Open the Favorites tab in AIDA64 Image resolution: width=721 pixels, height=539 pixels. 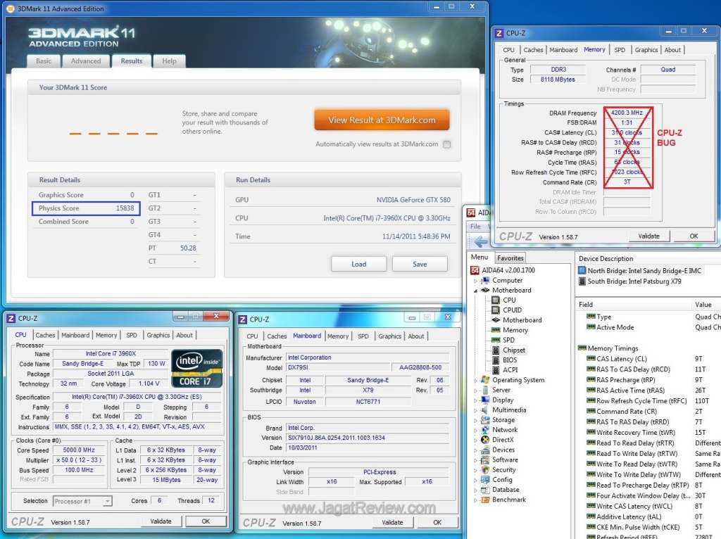pyautogui.click(x=510, y=258)
